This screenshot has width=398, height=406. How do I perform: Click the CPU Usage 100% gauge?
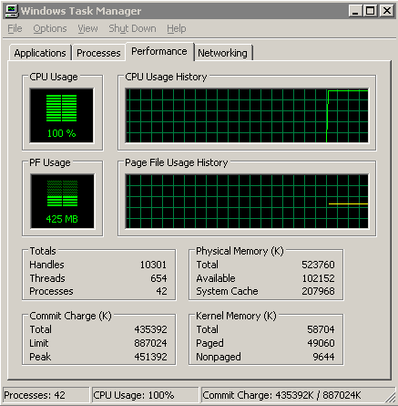pos(62,116)
